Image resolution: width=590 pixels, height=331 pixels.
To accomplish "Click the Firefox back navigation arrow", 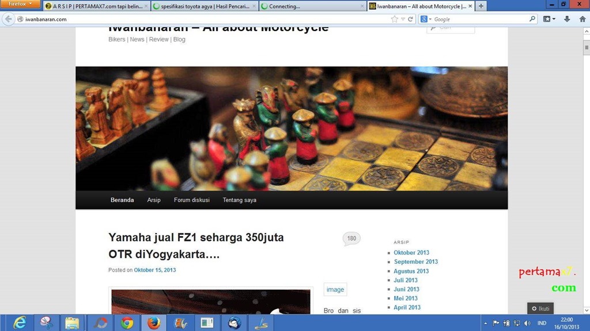I will [x=8, y=19].
